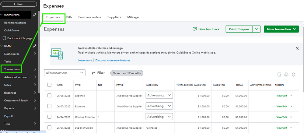Open the All transactions dropdown
Image resolution: width=304 pixels, height=133 pixels.
(65, 73)
